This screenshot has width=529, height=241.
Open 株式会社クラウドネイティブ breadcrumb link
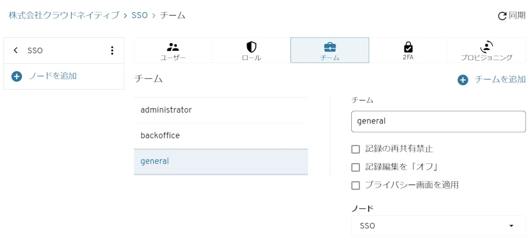pos(64,15)
